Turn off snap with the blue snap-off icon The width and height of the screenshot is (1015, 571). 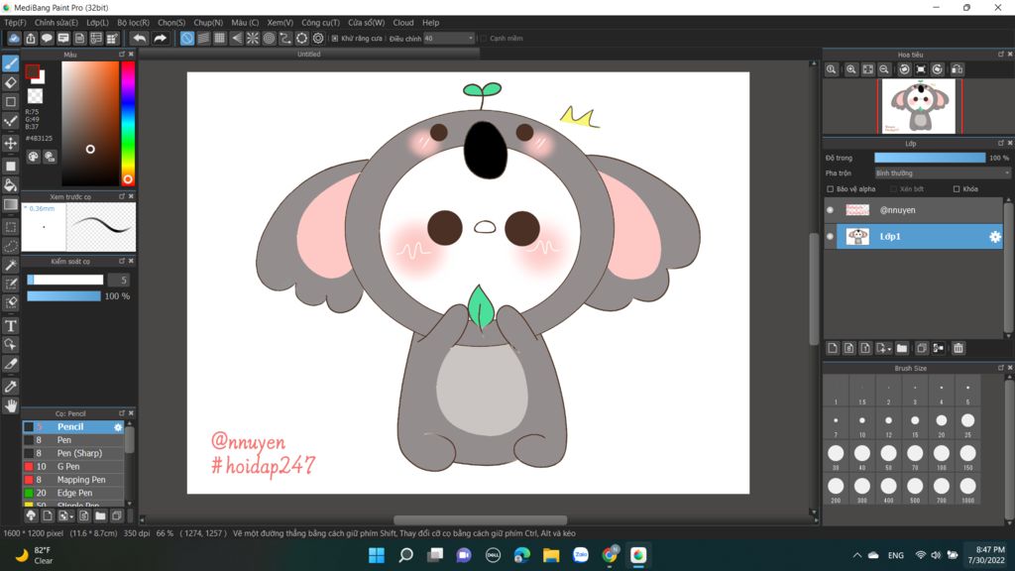point(187,39)
